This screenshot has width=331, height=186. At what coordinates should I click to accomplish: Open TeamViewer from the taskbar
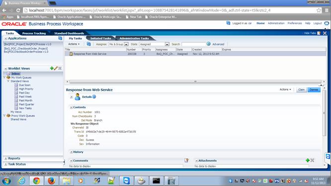coord(126,181)
